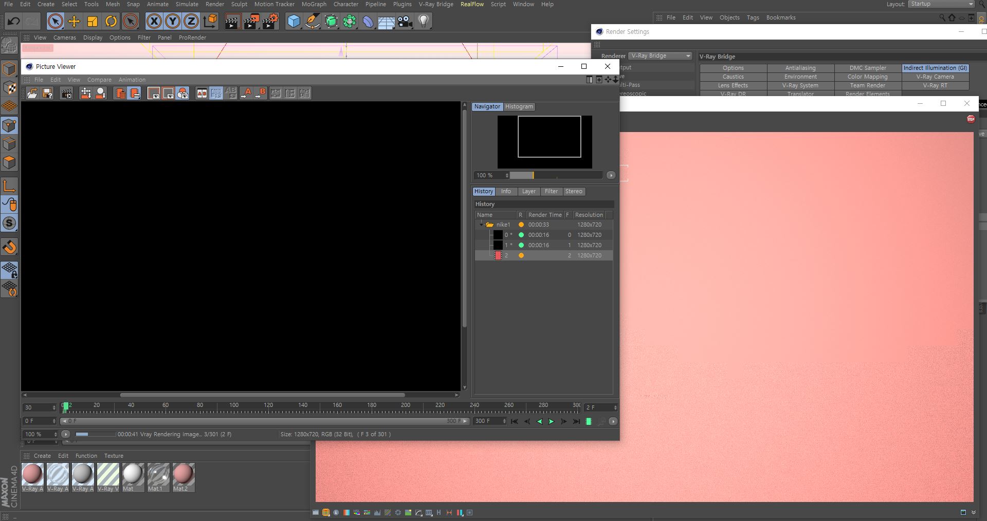Viewport: 987px width, 521px height.
Task: Click HSL icon in bottom toolbar
Action: coord(356,513)
